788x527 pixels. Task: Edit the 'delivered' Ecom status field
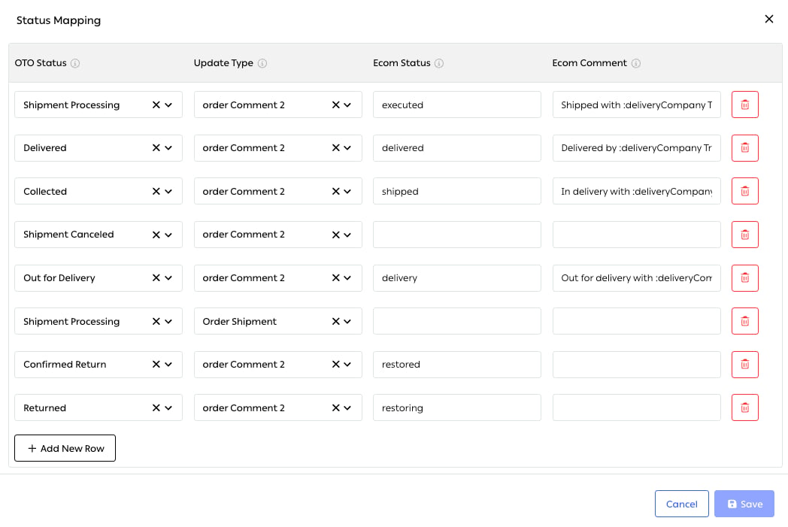(x=457, y=147)
